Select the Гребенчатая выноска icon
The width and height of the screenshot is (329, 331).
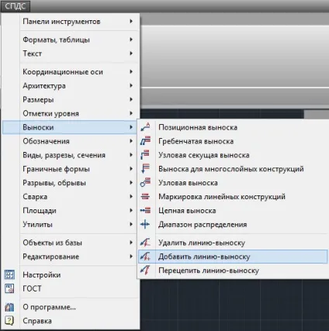coord(145,141)
